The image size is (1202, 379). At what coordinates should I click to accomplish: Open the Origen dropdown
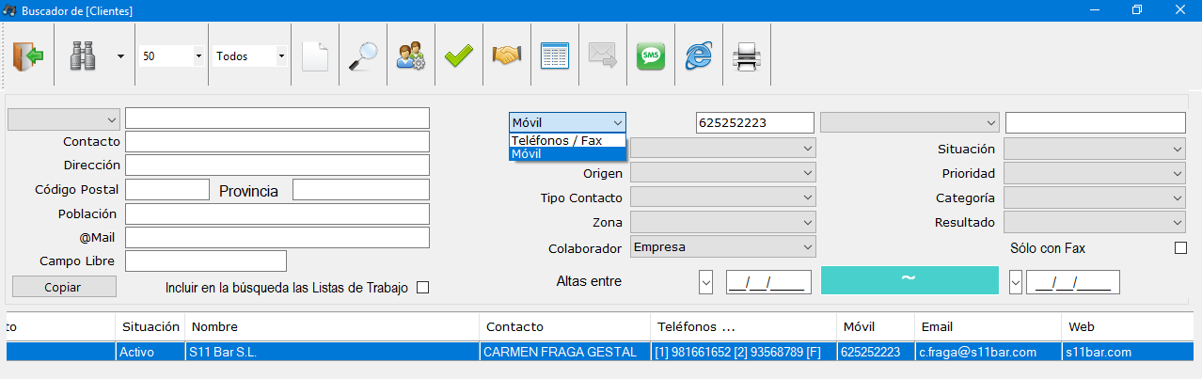(722, 173)
